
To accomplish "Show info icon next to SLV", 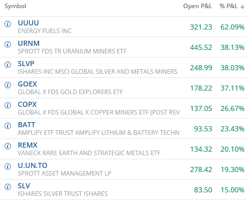I will pyautogui.click(x=8, y=187).
